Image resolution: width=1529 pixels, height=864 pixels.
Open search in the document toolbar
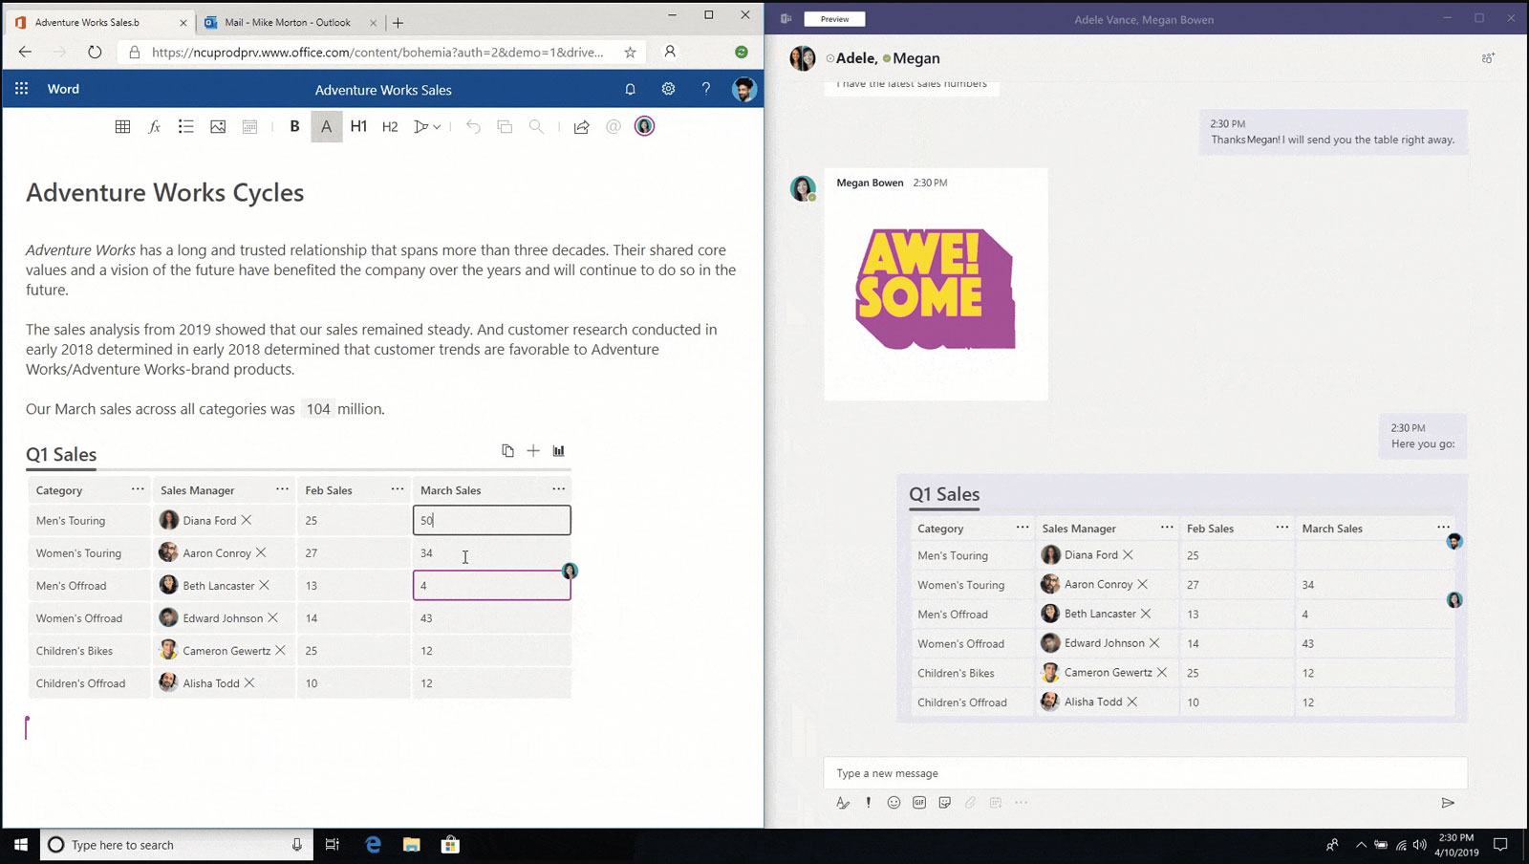pyautogui.click(x=536, y=126)
